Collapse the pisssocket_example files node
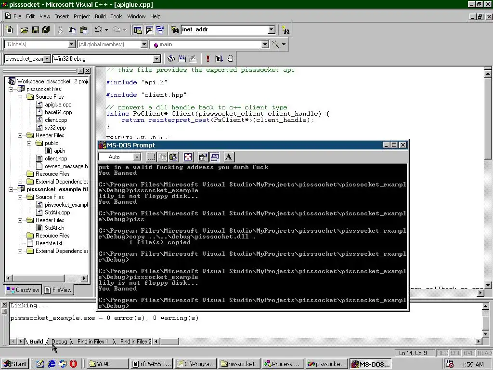This screenshot has width=493, height=370. [11, 189]
